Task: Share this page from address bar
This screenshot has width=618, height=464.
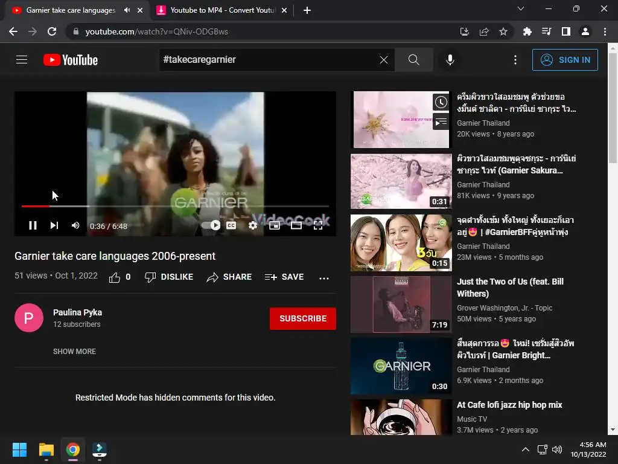Action: [484, 31]
